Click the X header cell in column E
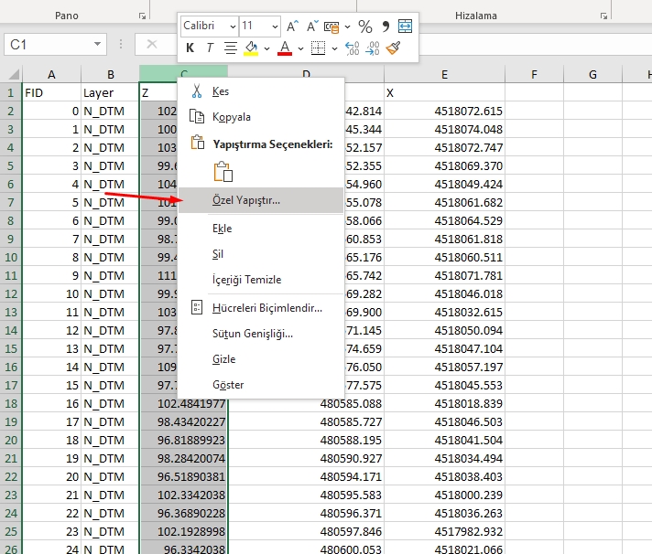The image size is (652, 554). [444, 92]
